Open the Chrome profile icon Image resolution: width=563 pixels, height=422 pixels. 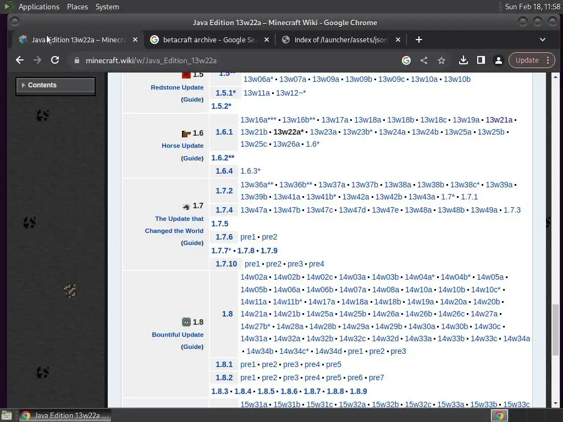tap(498, 60)
